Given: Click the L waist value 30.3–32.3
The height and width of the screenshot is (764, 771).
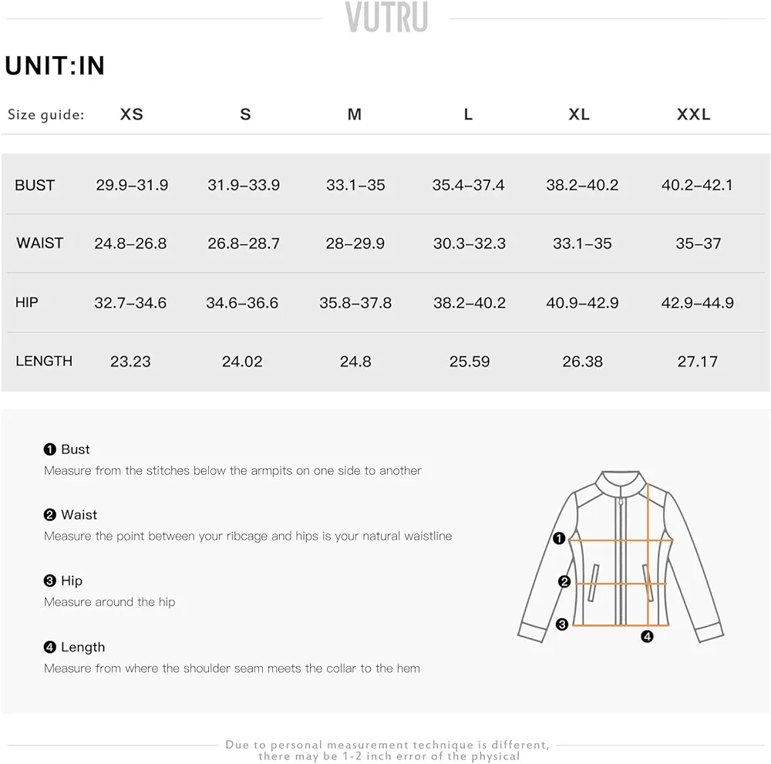Looking at the screenshot, I should [469, 244].
